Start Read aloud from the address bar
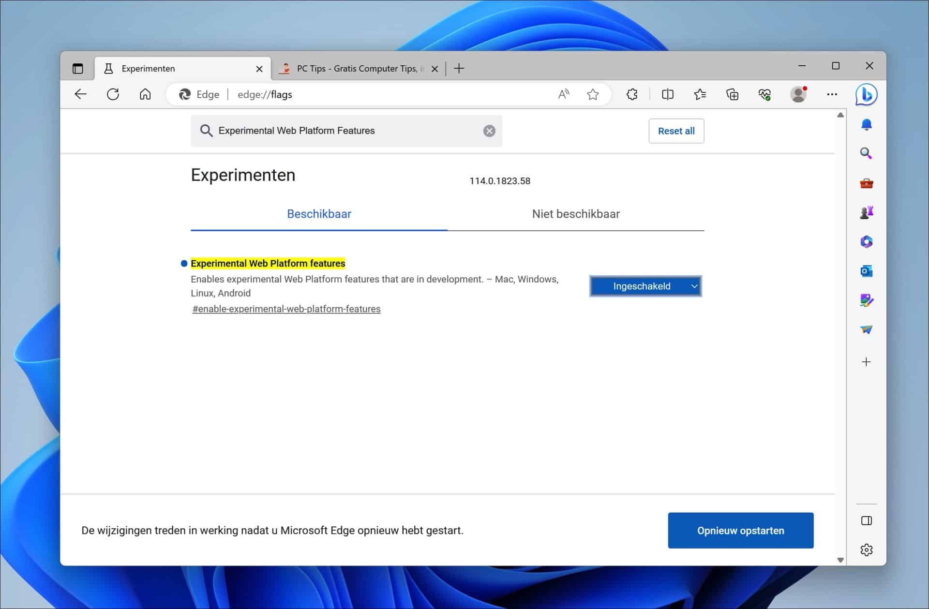The width and height of the screenshot is (929, 609). click(564, 94)
